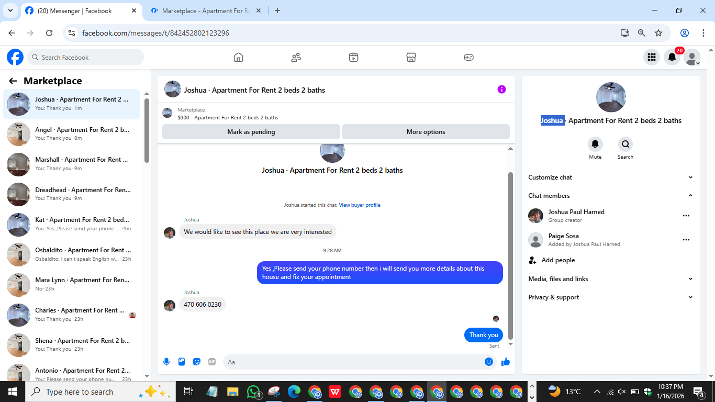Open Windows Start menu
Screen dimensions: 715x402
click(12, 392)
